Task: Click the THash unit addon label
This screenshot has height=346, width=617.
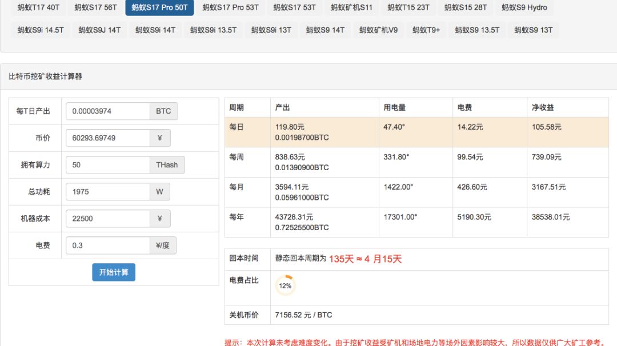Action: [x=167, y=165]
